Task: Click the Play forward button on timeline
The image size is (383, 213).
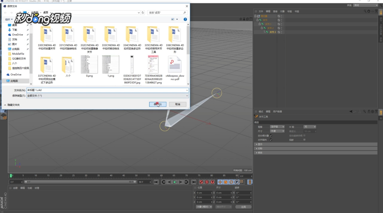Action: click(175, 182)
